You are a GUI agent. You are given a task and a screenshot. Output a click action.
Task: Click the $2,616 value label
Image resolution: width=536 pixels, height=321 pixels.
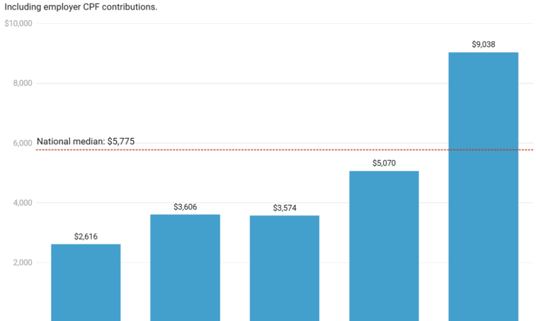(x=86, y=236)
